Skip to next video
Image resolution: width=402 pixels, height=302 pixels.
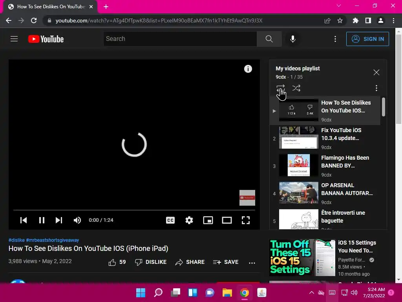[59, 220]
